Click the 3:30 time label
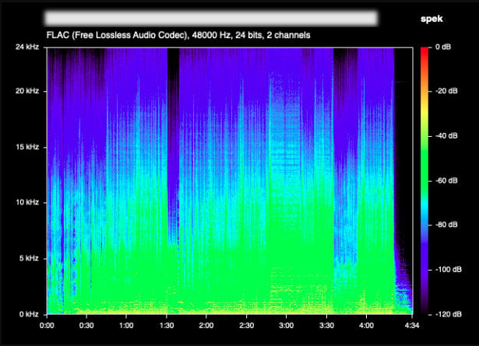Screen dimensions: 479x346 tap(326, 326)
